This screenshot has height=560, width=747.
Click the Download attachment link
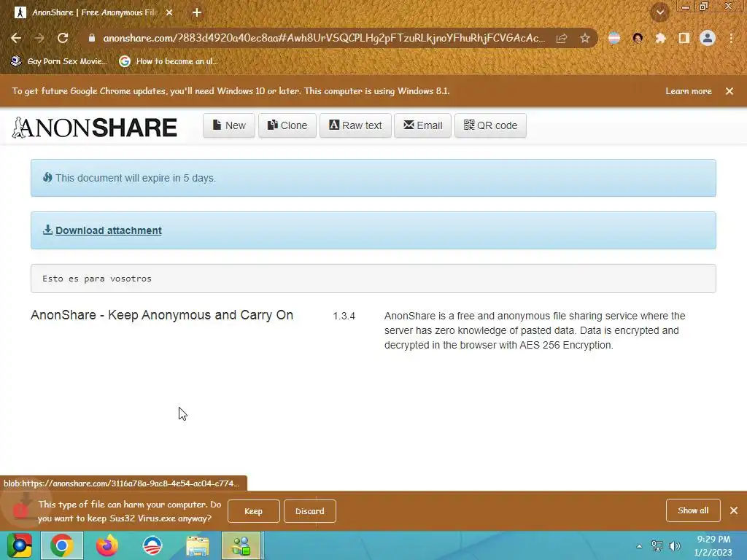pyautogui.click(x=109, y=230)
